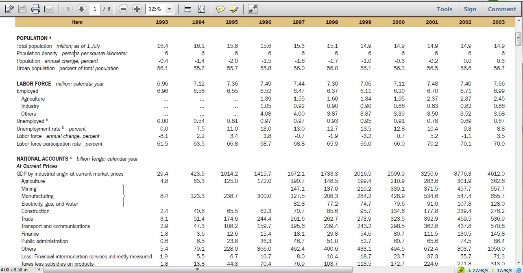Open the Tools pane
Viewport: 523px width, 273px height.
[445, 9]
